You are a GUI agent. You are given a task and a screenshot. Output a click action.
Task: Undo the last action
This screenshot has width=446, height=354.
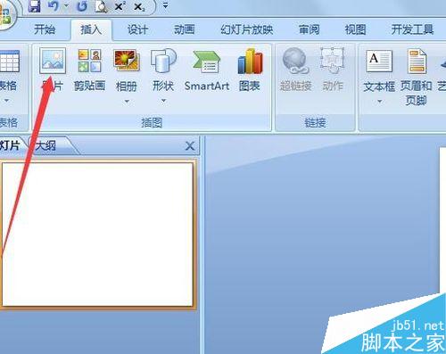[54, 5]
